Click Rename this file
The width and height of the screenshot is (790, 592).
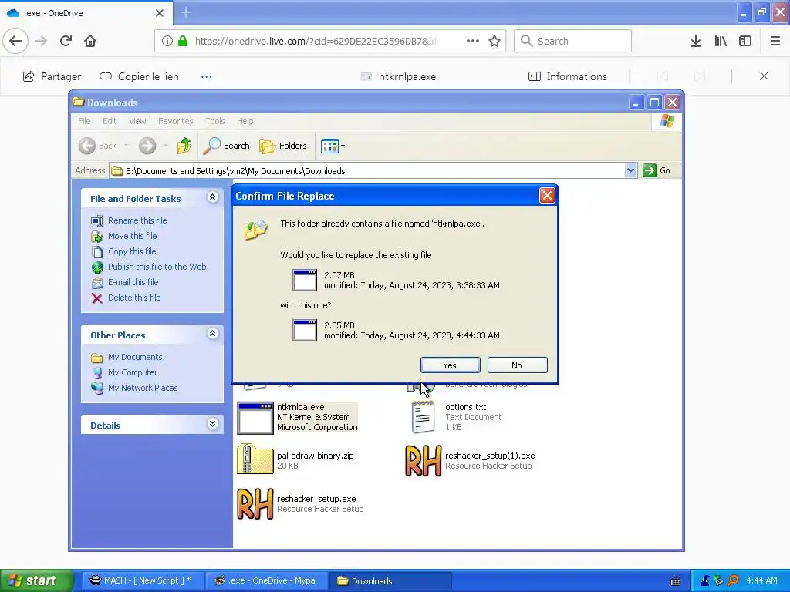click(137, 220)
